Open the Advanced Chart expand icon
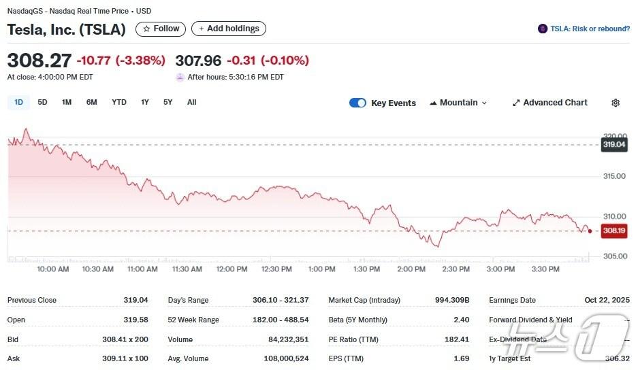638x370 pixels. coord(516,103)
